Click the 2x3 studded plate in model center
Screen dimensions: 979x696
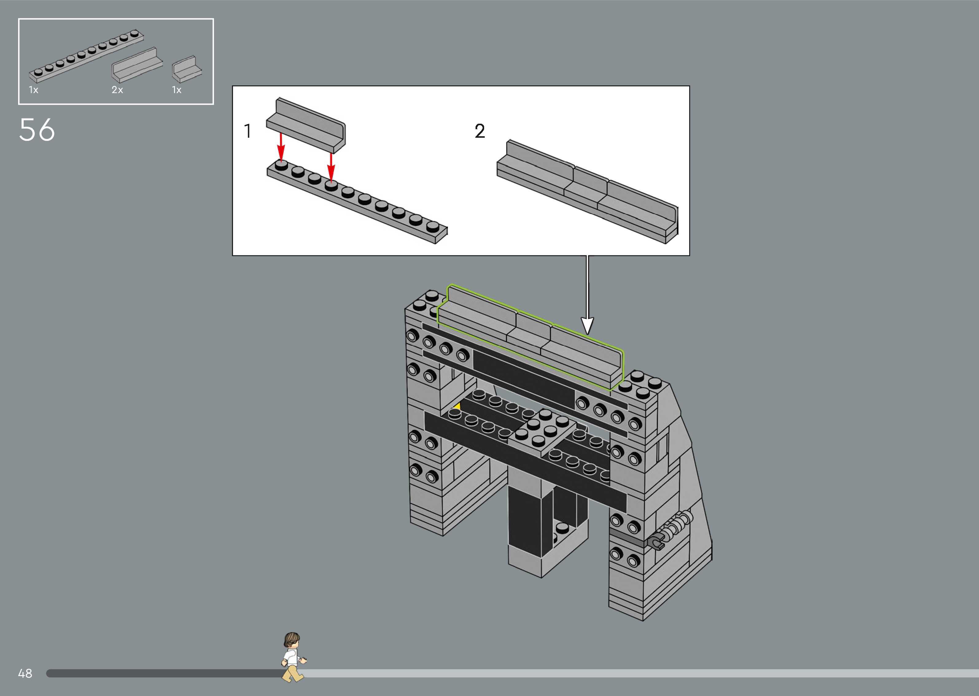tap(541, 431)
